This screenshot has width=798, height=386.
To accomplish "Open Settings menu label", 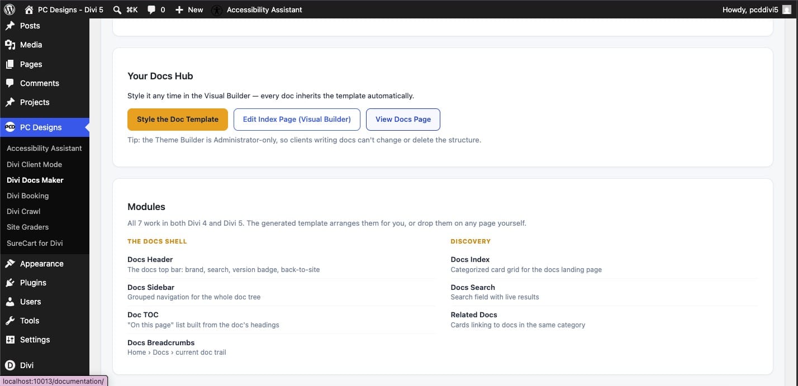I will tap(35, 340).
